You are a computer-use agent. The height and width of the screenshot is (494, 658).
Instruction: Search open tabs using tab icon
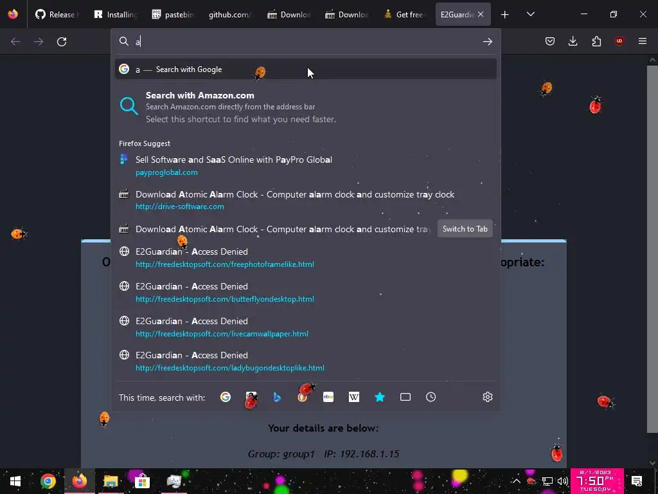(x=405, y=397)
